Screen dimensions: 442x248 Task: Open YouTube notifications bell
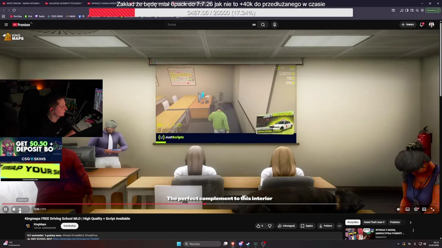[x=422, y=24]
